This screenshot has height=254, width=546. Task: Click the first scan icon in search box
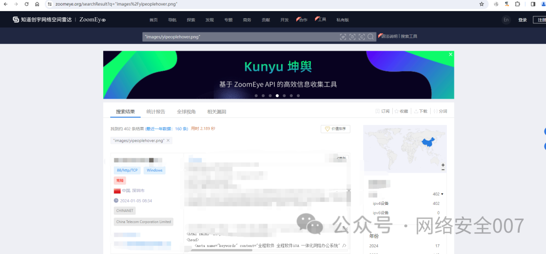(343, 36)
